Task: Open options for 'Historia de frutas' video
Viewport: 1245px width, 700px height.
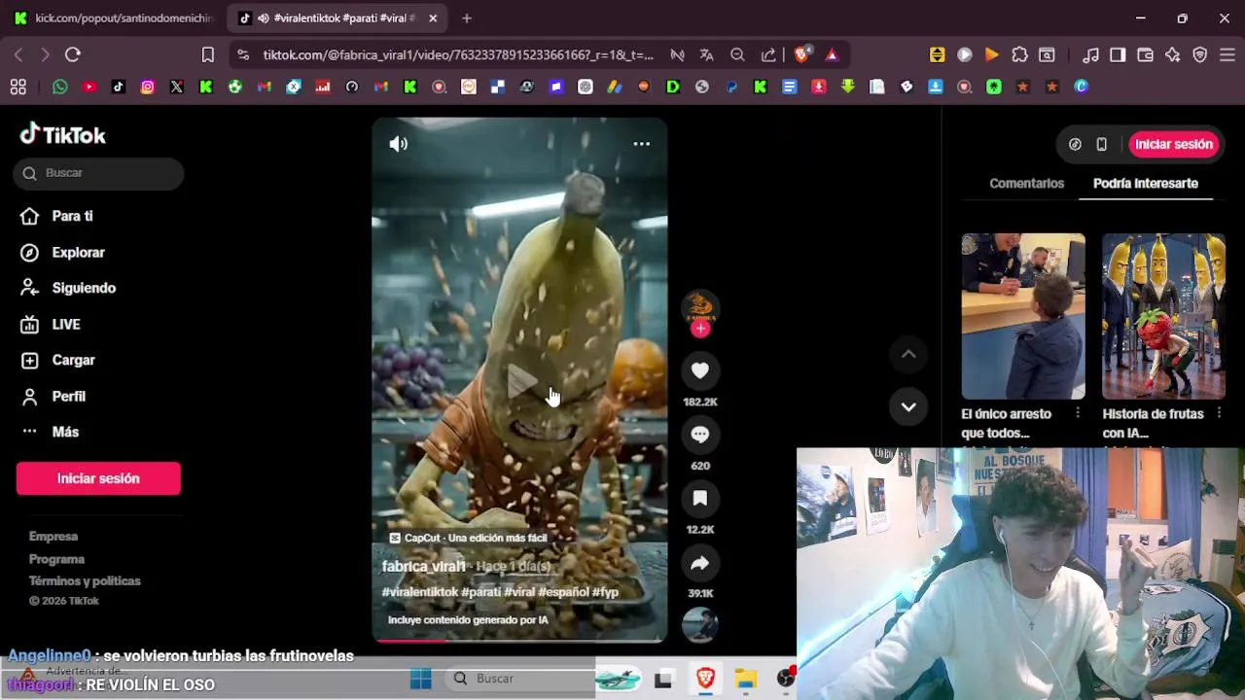Action: (1217, 413)
